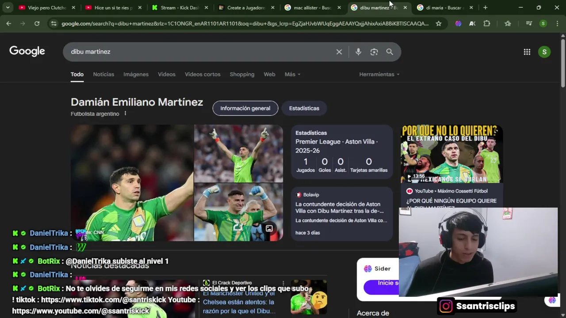566x318 pixels.
Task: Open Dibu photo with arms raised
Action: [x=238, y=154]
